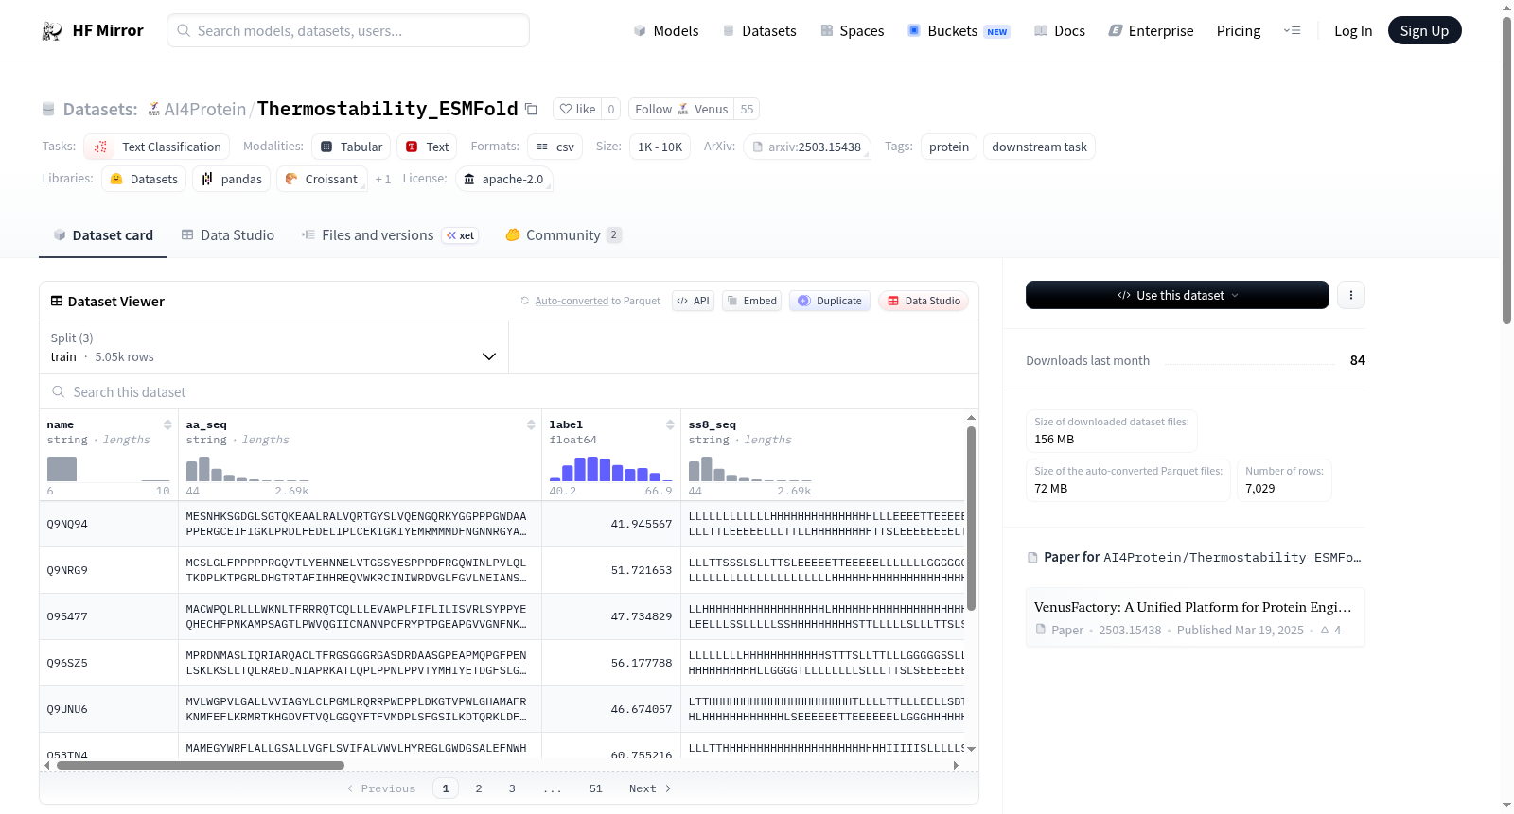The height and width of the screenshot is (814, 1514).
Task: Click the table horizontal scrollbar thumb
Action: pyautogui.click(x=201, y=766)
